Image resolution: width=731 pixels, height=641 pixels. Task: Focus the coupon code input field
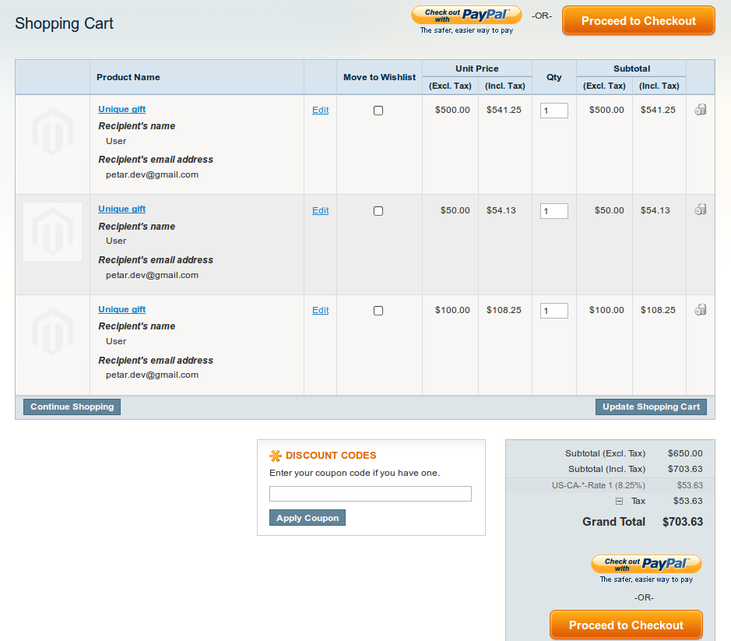pyautogui.click(x=370, y=494)
